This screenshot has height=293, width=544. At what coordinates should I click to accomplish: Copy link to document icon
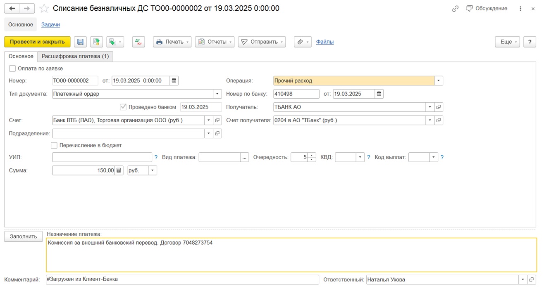pos(455,8)
